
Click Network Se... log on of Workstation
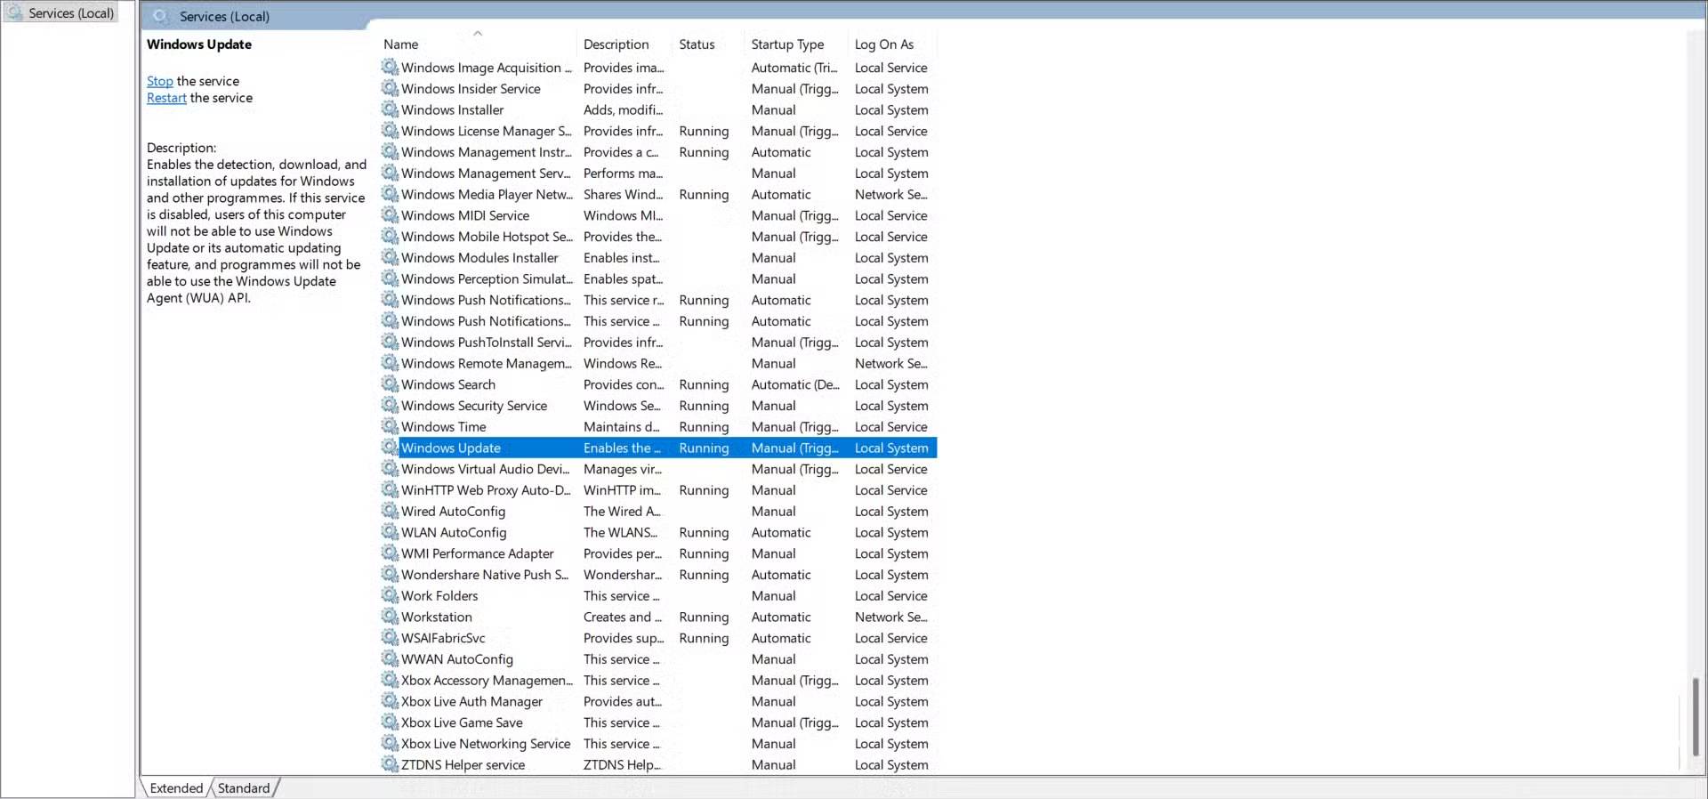pyautogui.click(x=891, y=617)
